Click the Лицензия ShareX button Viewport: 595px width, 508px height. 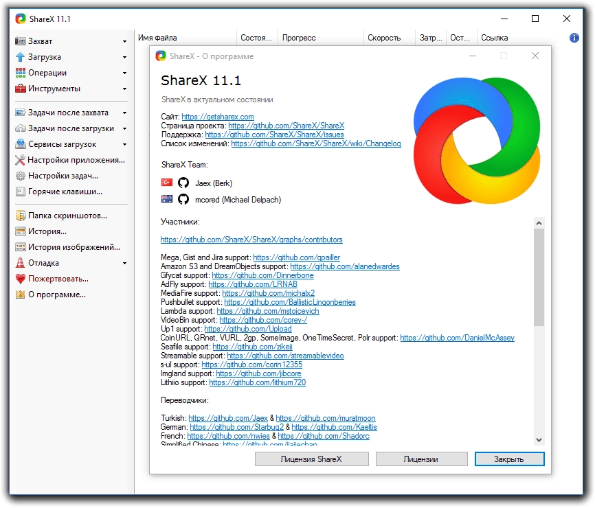pyautogui.click(x=311, y=459)
